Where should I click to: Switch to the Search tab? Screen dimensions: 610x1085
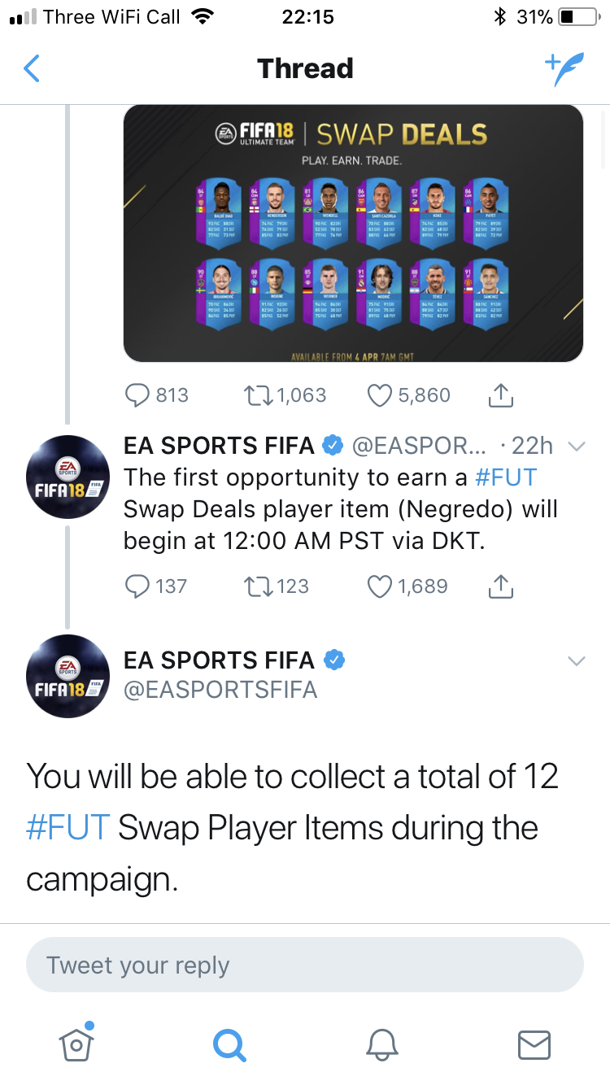(229, 1044)
